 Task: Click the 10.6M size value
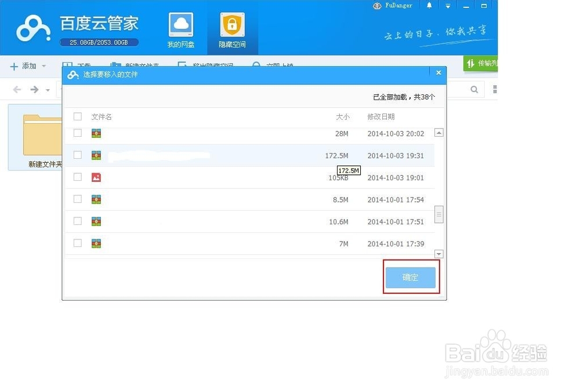[339, 222]
